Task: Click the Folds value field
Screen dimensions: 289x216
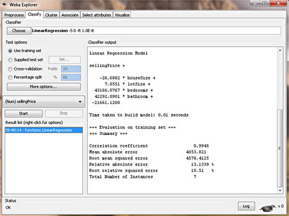Action: (x=70, y=69)
